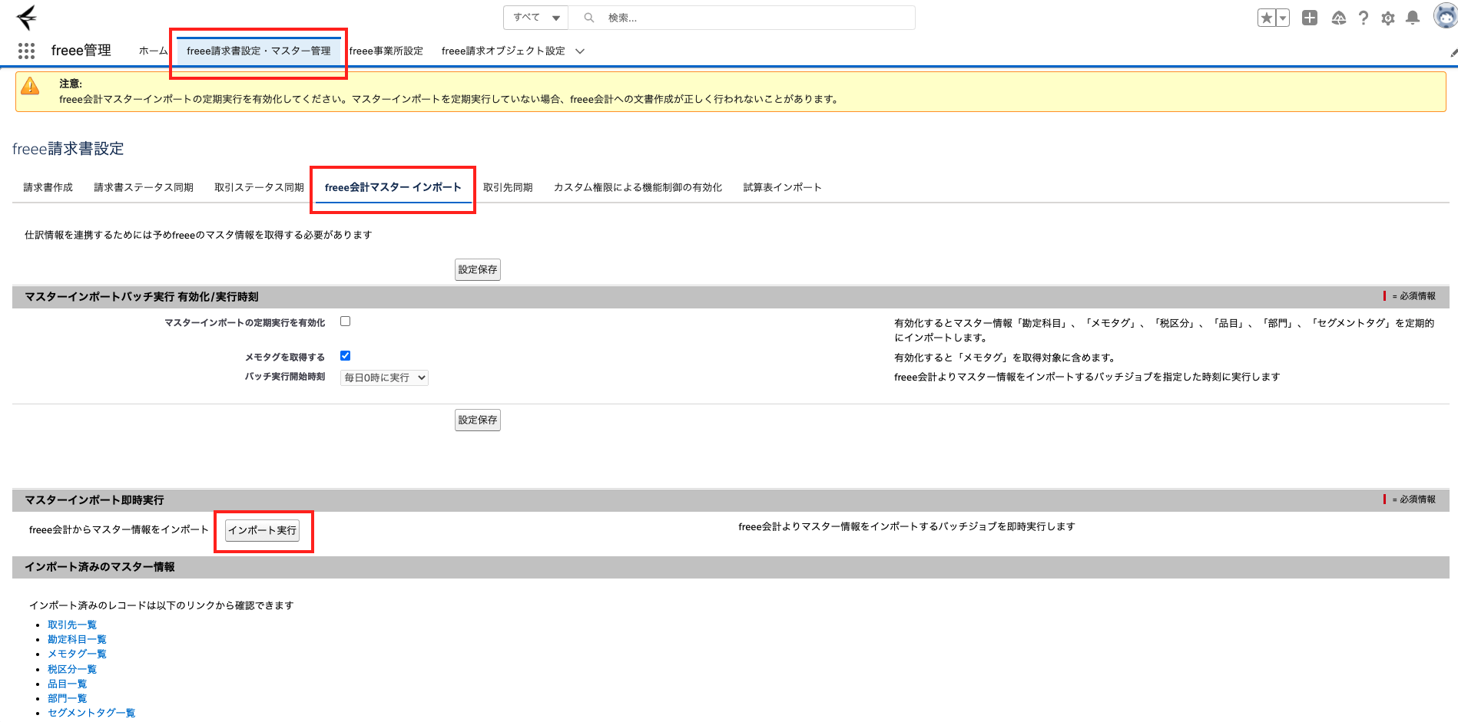The width and height of the screenshot is (1458, 722).
Task: Open the Favorites star icon
Action: click(x=1267, y=18)
